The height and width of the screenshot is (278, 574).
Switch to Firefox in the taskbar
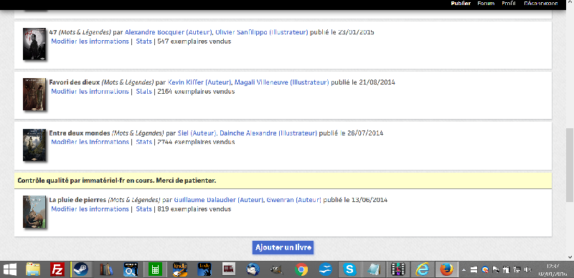pyautogui.click(x=446, y=270)
